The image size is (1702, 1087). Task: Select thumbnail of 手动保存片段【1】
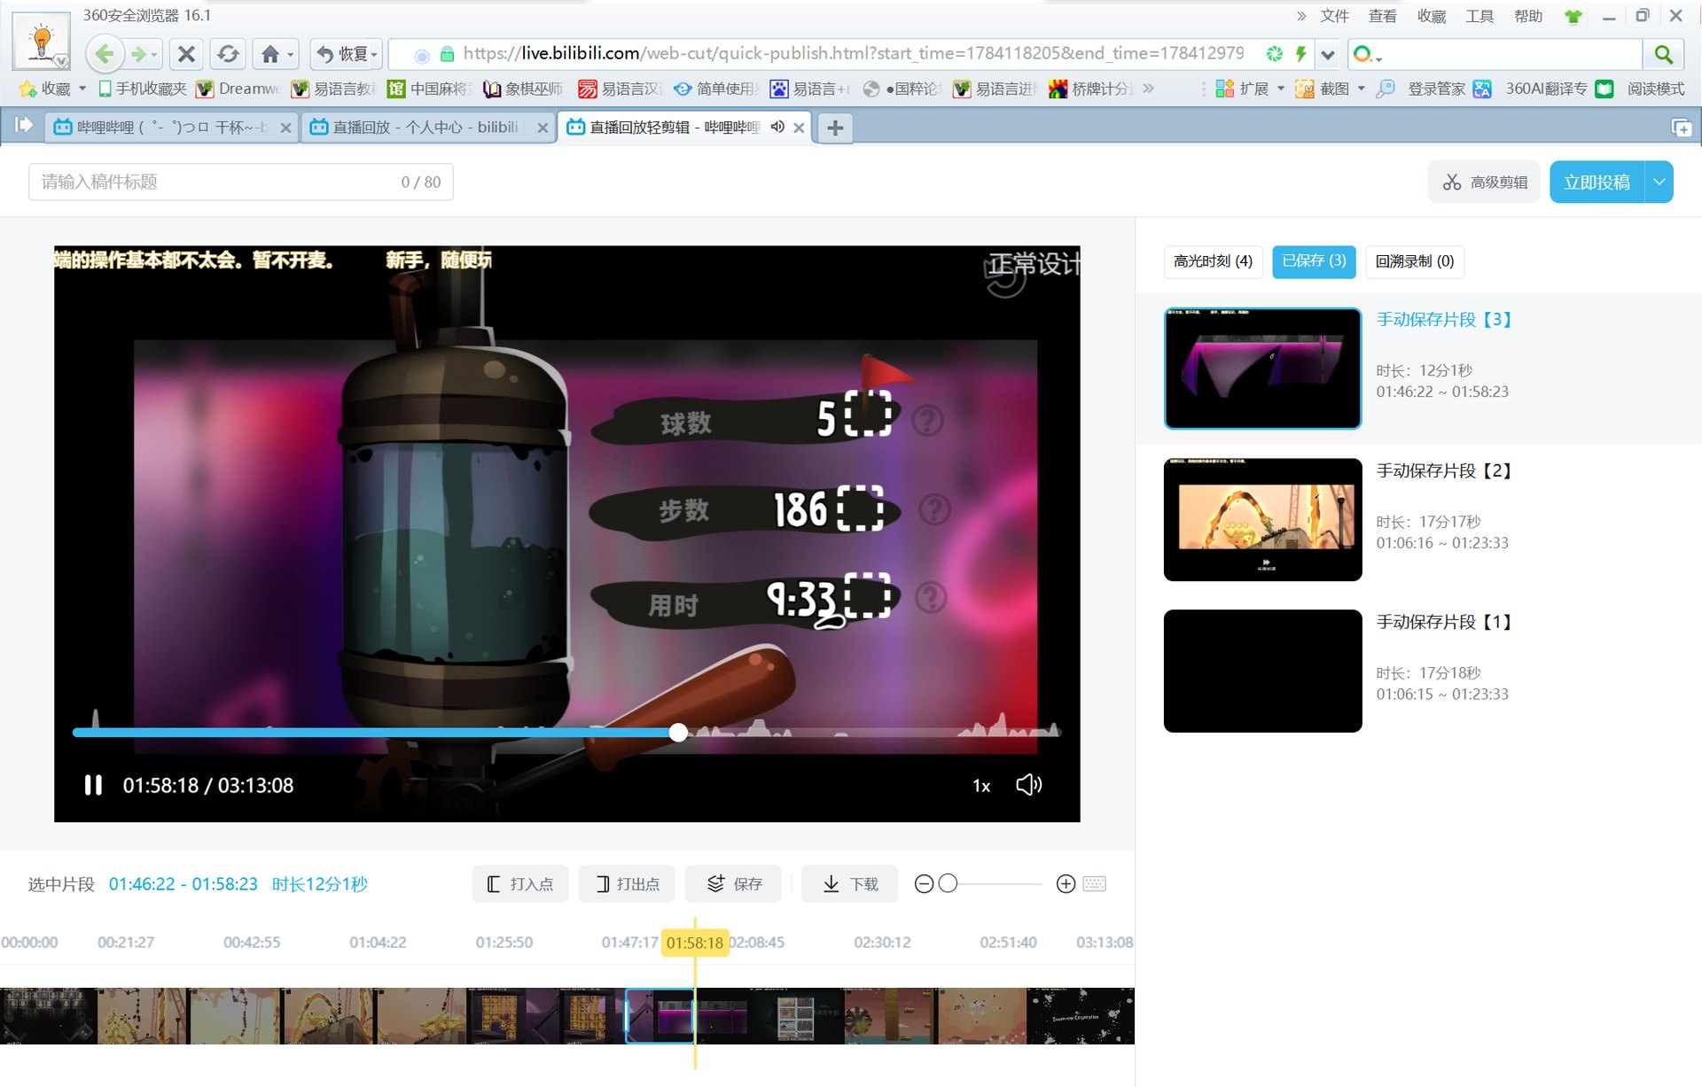click(1262, 671)
